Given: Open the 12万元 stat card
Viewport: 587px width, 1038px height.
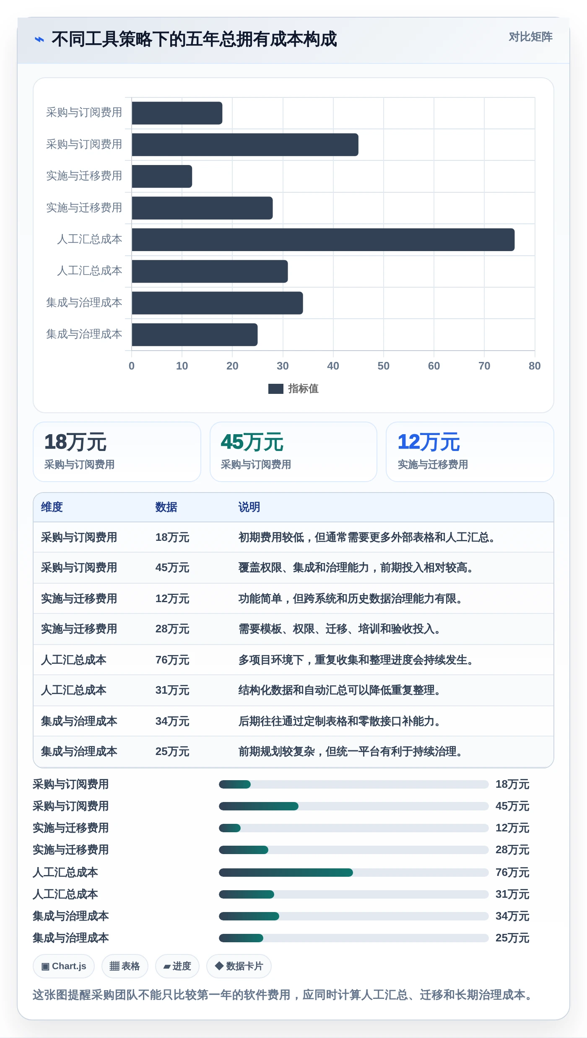Looking at the screenshot, I should tap(470, 452).
